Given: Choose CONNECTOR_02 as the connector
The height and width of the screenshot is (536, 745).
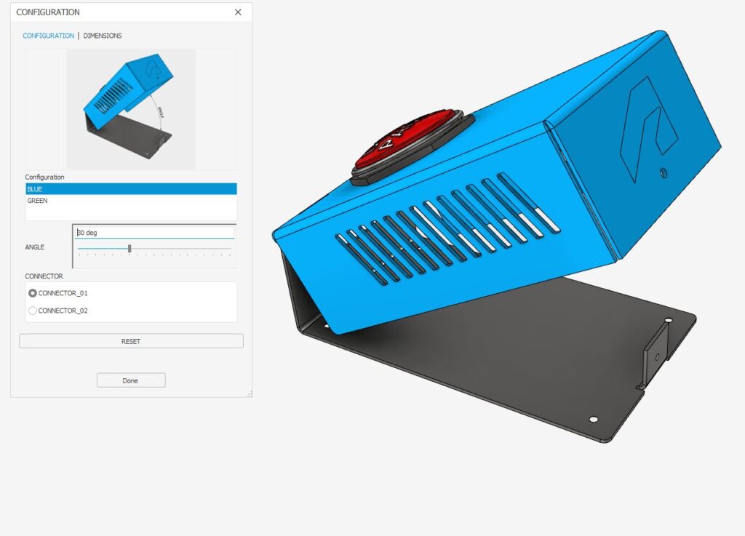Looking at the screenshot, I should coord(32,311).
